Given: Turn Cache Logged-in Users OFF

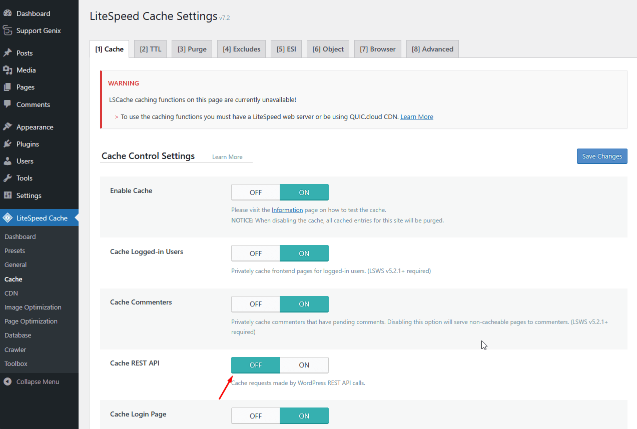Looking at the screenshot, I should (256, 253).
